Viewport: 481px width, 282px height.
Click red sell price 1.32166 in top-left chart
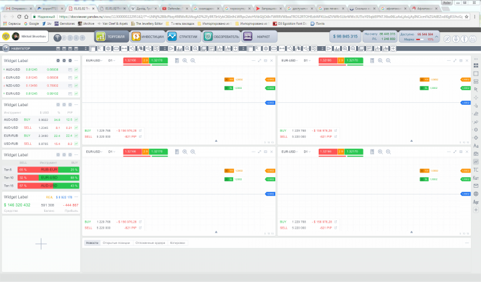132,60
